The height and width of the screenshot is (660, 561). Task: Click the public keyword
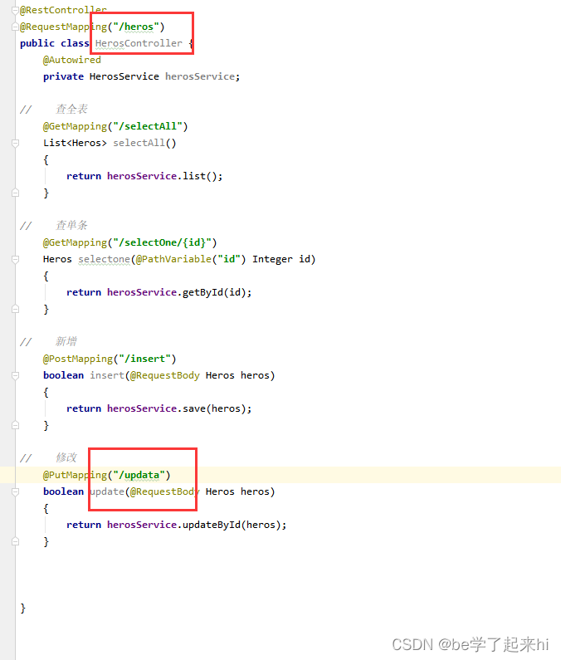[37, 43]
